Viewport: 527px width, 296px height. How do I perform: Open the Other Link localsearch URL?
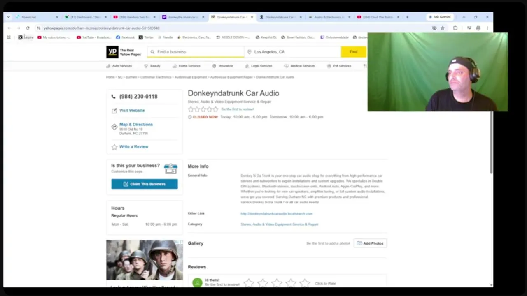pyautogui.click(x=277, y=214)
